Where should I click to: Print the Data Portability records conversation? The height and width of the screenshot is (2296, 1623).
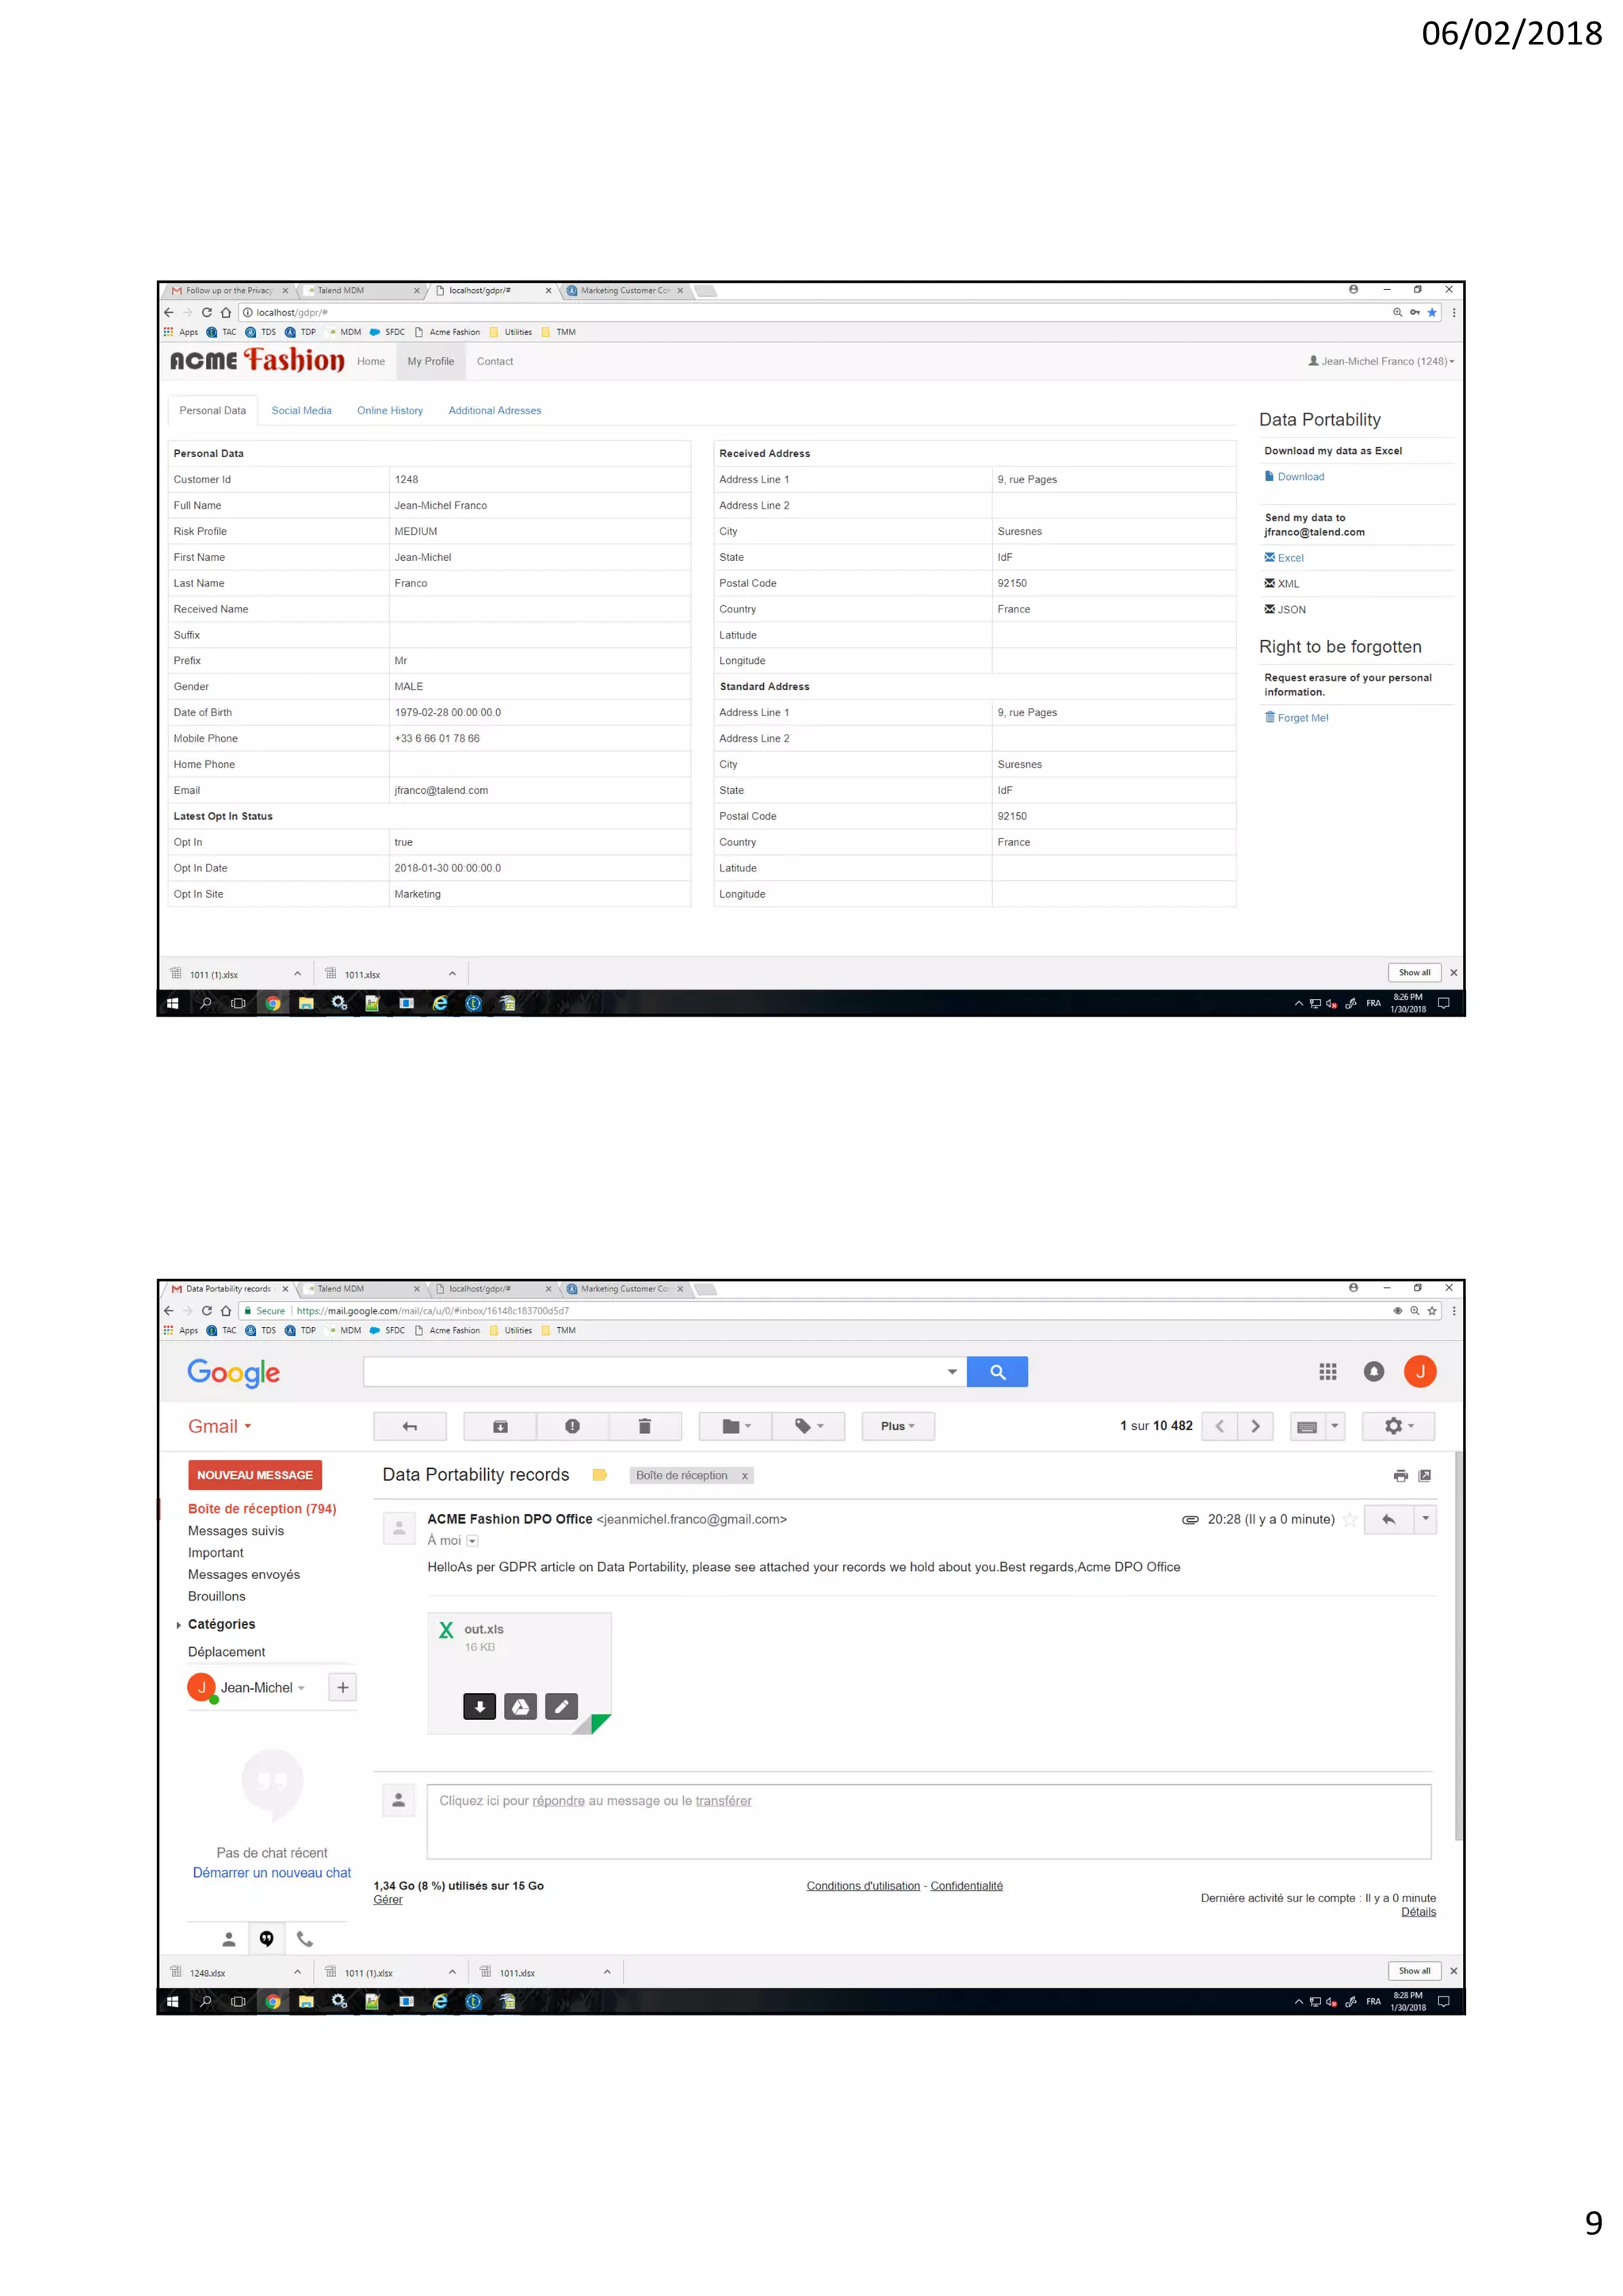[x=1400, y=1475]
